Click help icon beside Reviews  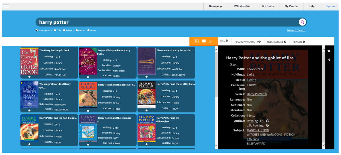click(304, 42)
